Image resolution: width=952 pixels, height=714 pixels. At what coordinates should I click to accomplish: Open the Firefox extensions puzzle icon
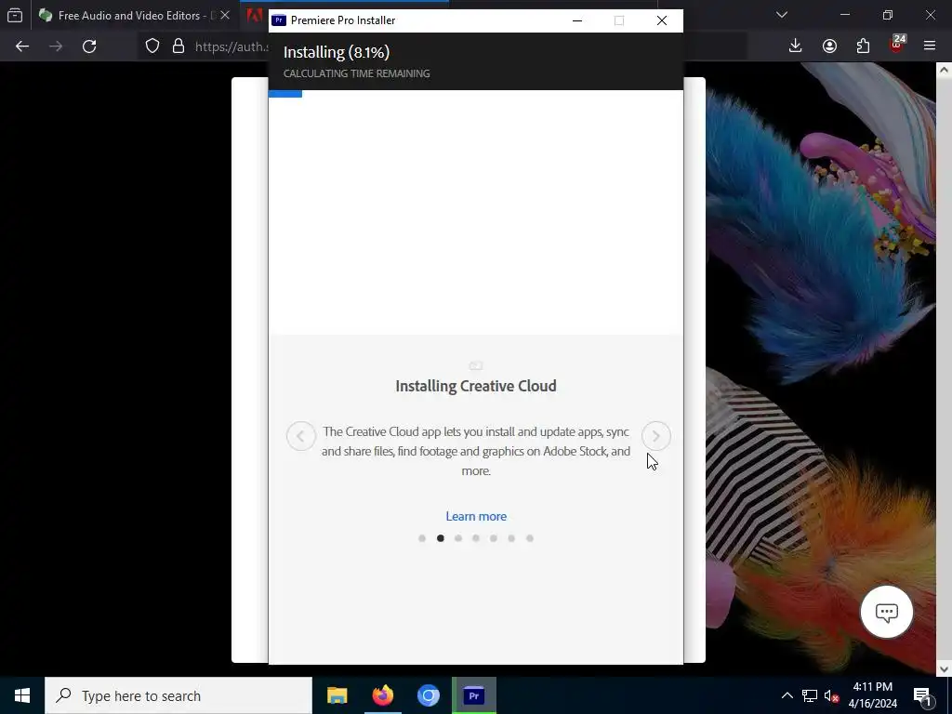863,46
